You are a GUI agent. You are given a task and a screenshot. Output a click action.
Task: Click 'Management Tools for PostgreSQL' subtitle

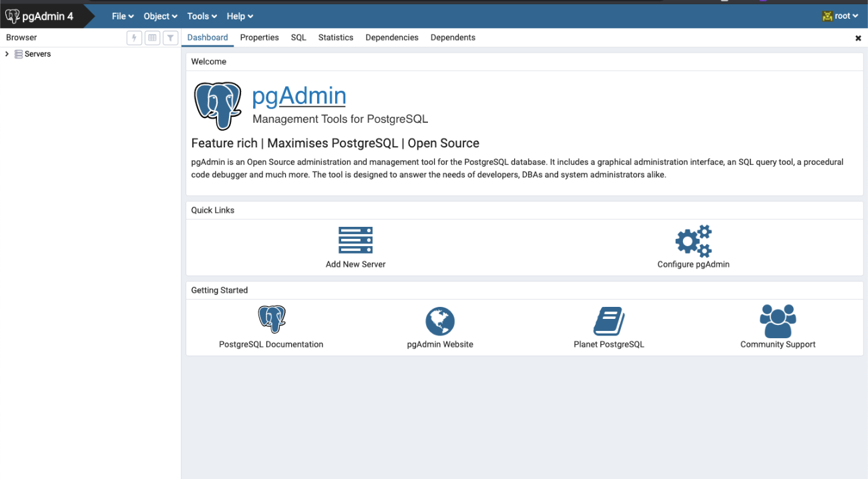pyautogui.click(x=341, y=119)
